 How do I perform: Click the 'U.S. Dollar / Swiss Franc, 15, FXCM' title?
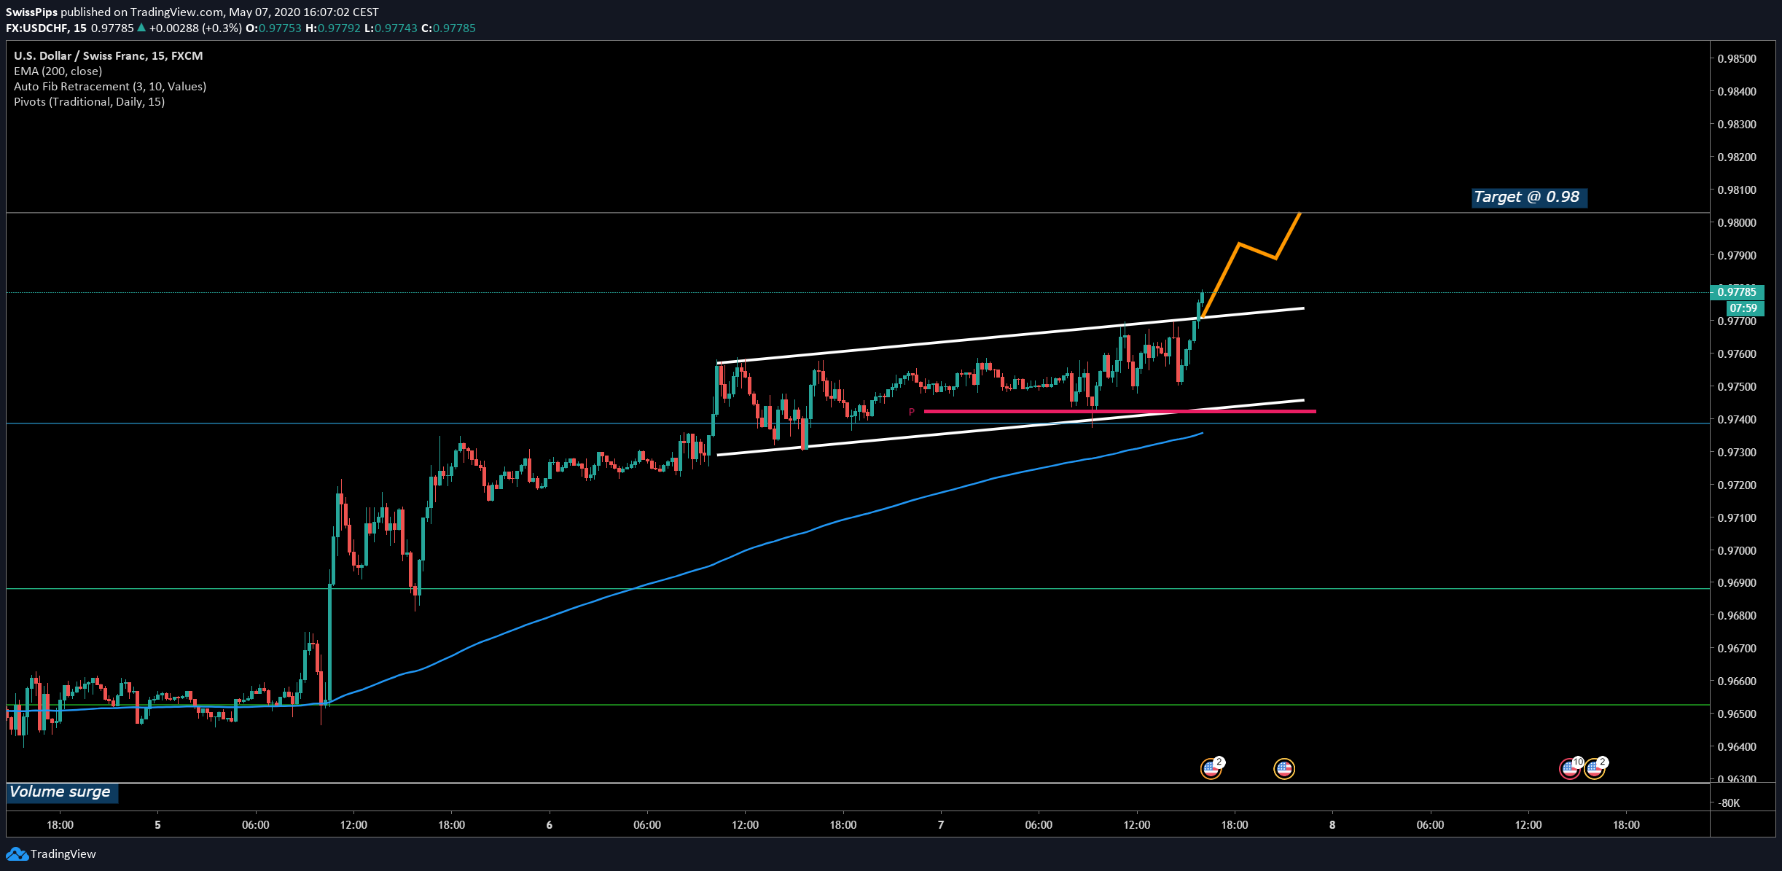click(108, 55)
